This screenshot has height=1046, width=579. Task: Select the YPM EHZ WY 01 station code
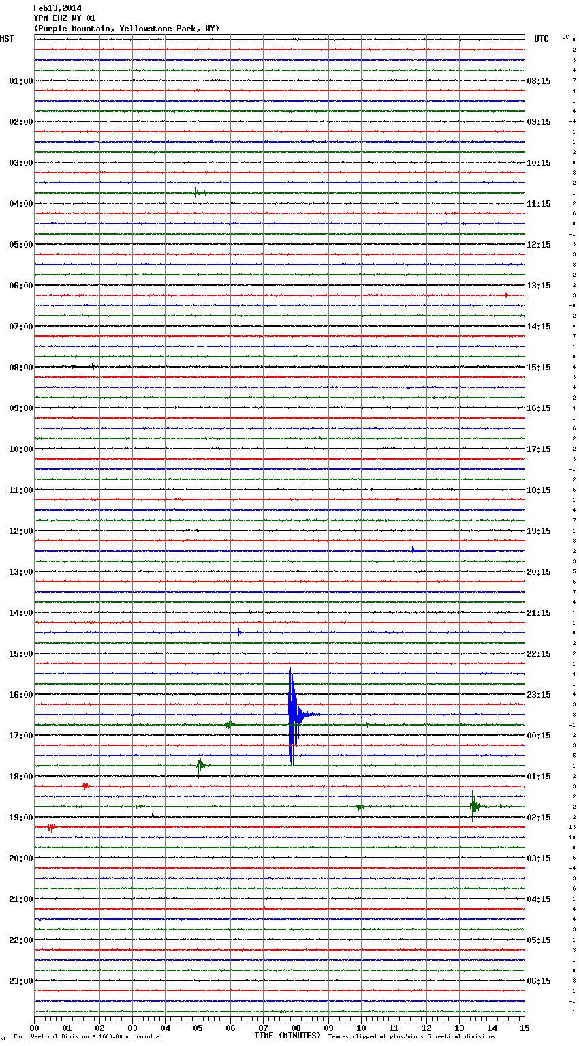point(65,18)
